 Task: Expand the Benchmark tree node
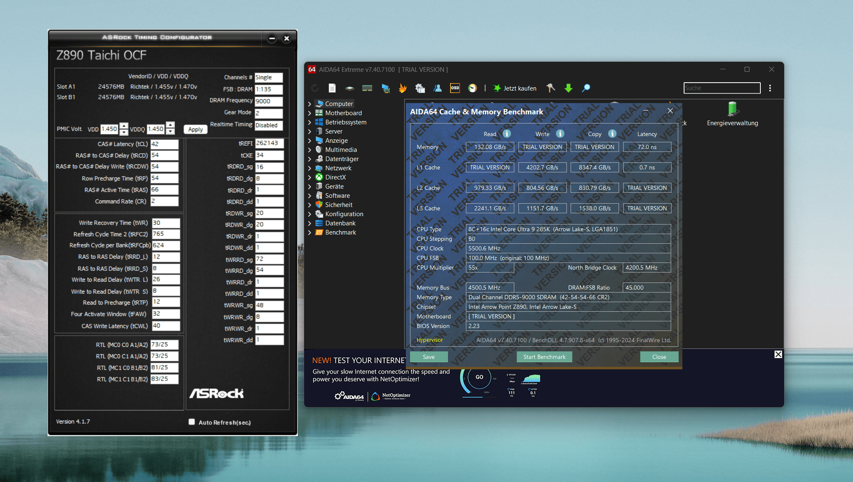coord(309,232)
